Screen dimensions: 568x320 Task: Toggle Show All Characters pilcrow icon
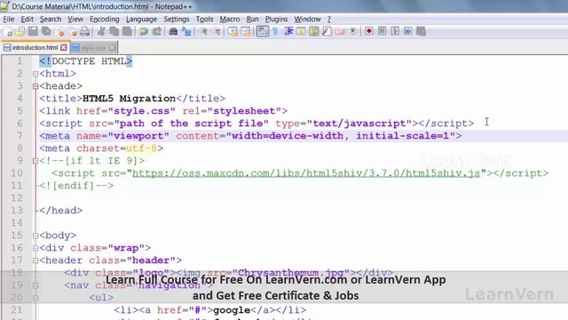point(275,32)
